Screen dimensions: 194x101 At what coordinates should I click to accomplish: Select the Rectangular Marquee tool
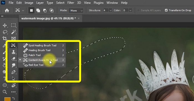13,25
